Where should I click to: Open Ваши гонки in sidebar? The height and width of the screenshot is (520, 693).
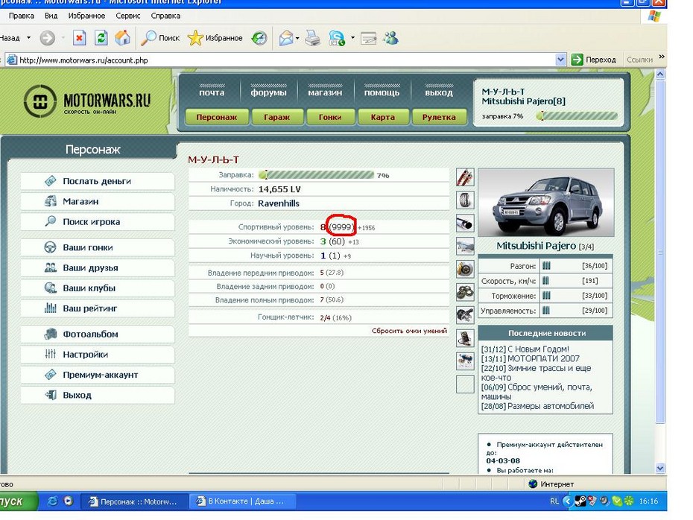point(97,247)
